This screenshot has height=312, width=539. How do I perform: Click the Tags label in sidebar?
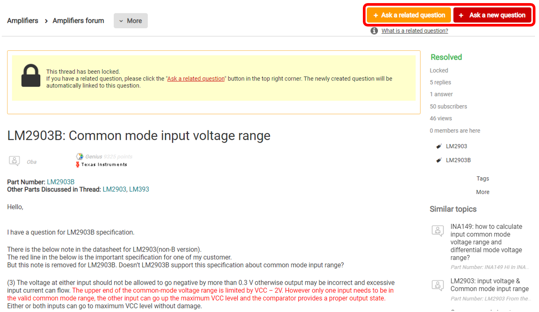pyautogui.click(x=483, y=179)
